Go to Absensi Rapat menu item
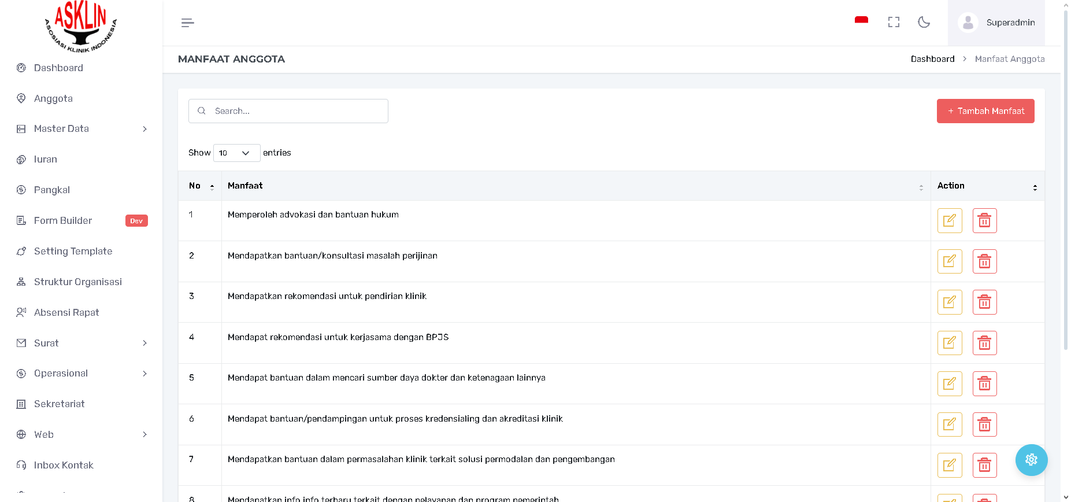Screen dimensions: 1071x502 click(x=66, y=312)
